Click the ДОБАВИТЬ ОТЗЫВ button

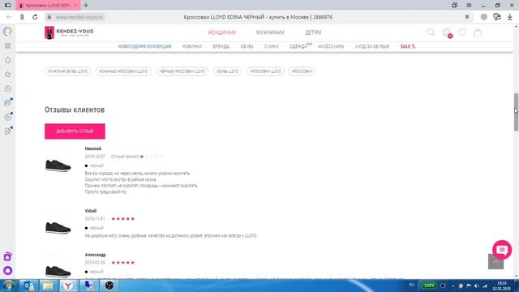(x=75, y=131)
